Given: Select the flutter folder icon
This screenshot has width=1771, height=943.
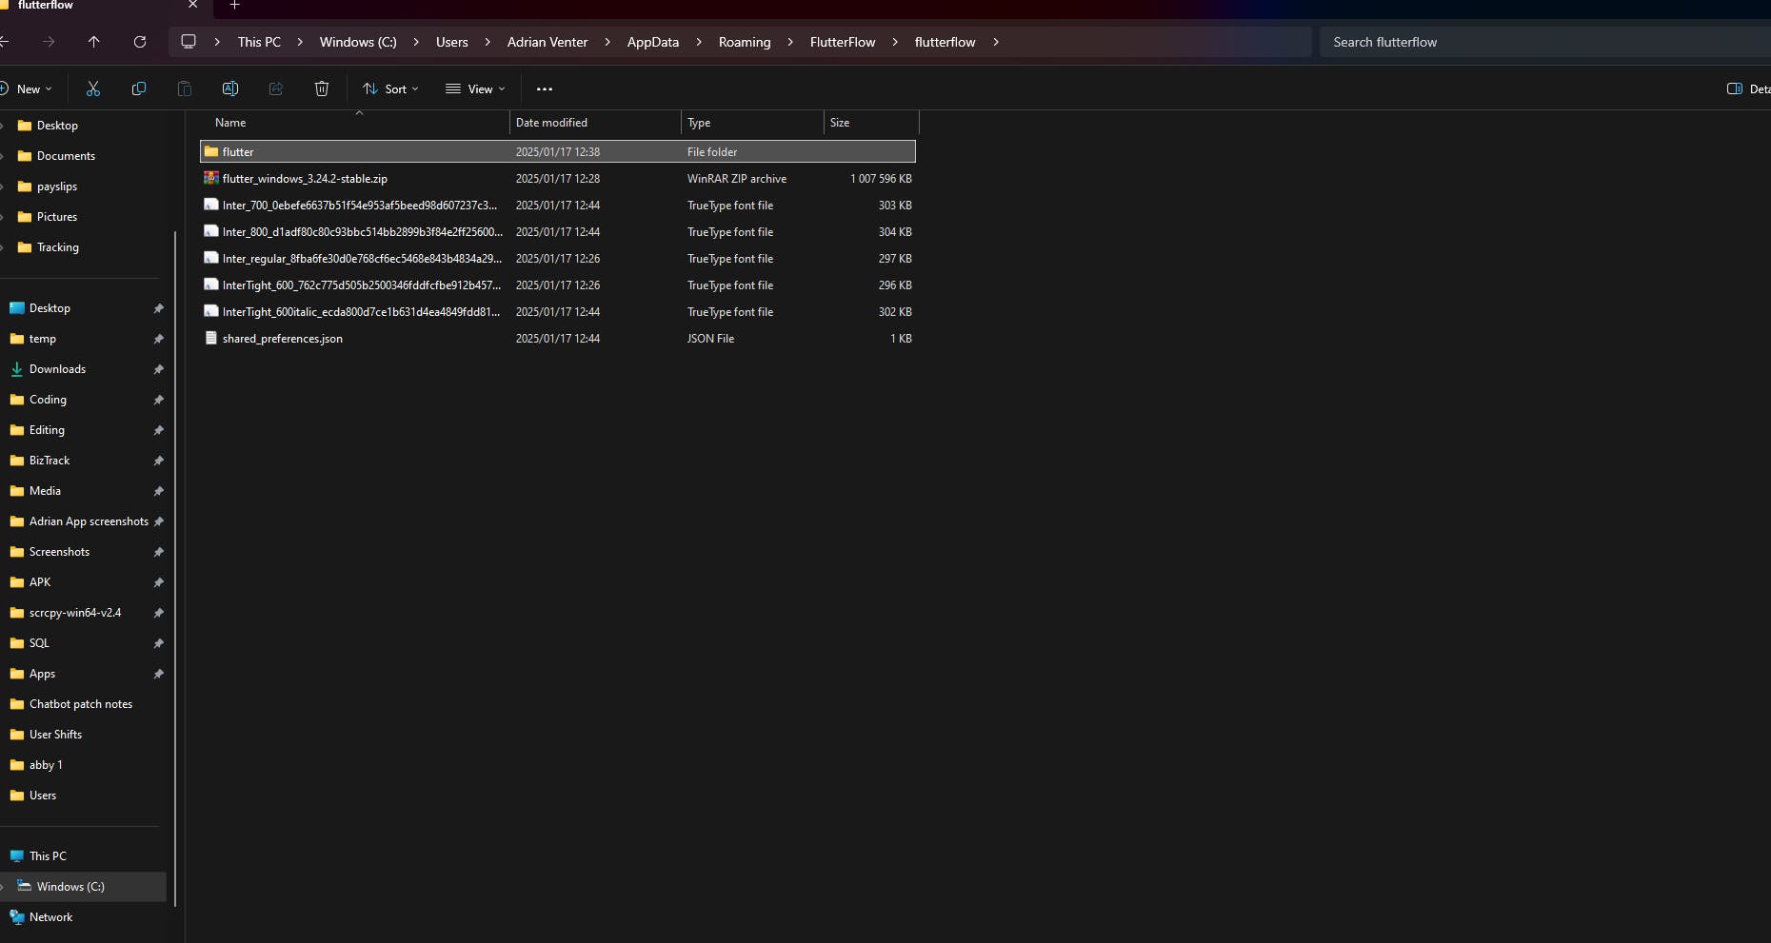Looking at the screenshot, I should point(211,151).
